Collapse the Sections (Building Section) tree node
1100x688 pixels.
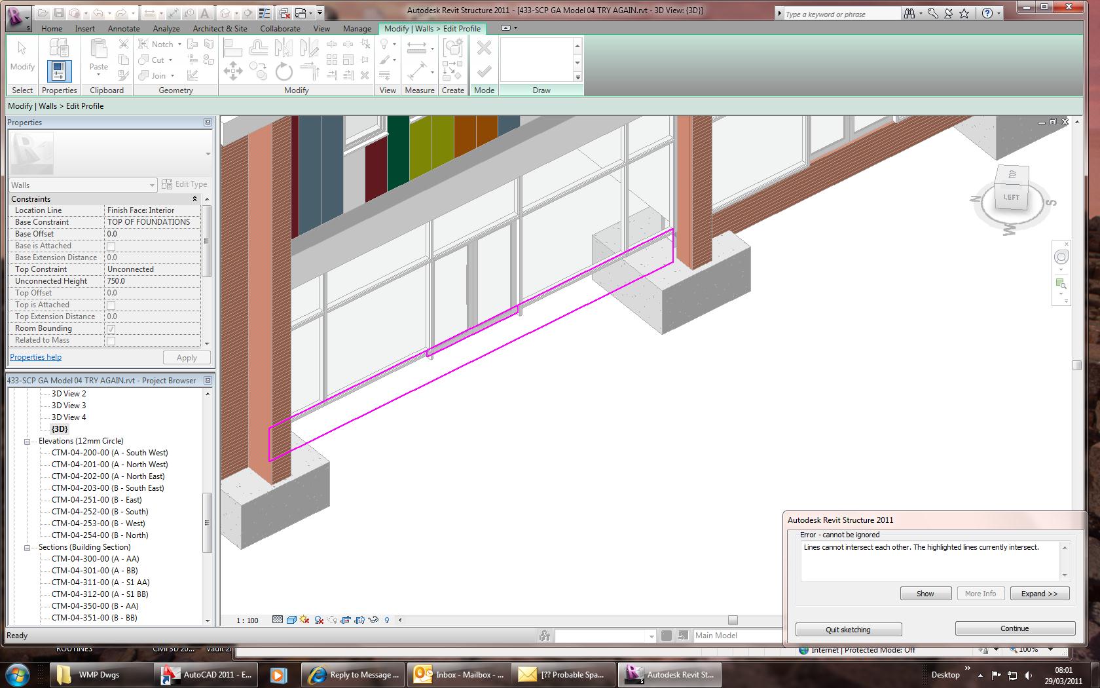click(27, 548)
